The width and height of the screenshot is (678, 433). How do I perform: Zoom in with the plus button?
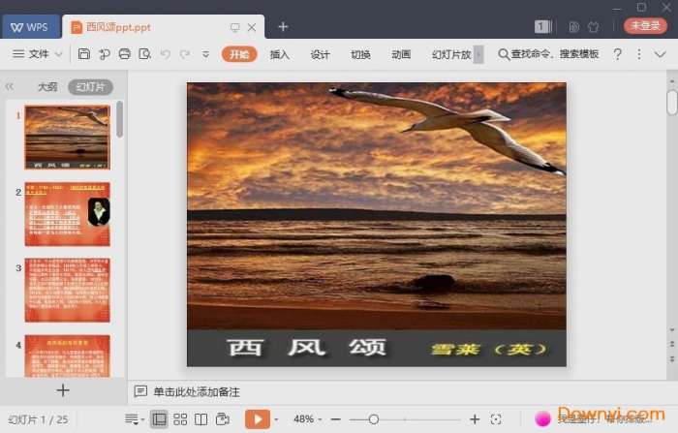[x=475, y=419]
